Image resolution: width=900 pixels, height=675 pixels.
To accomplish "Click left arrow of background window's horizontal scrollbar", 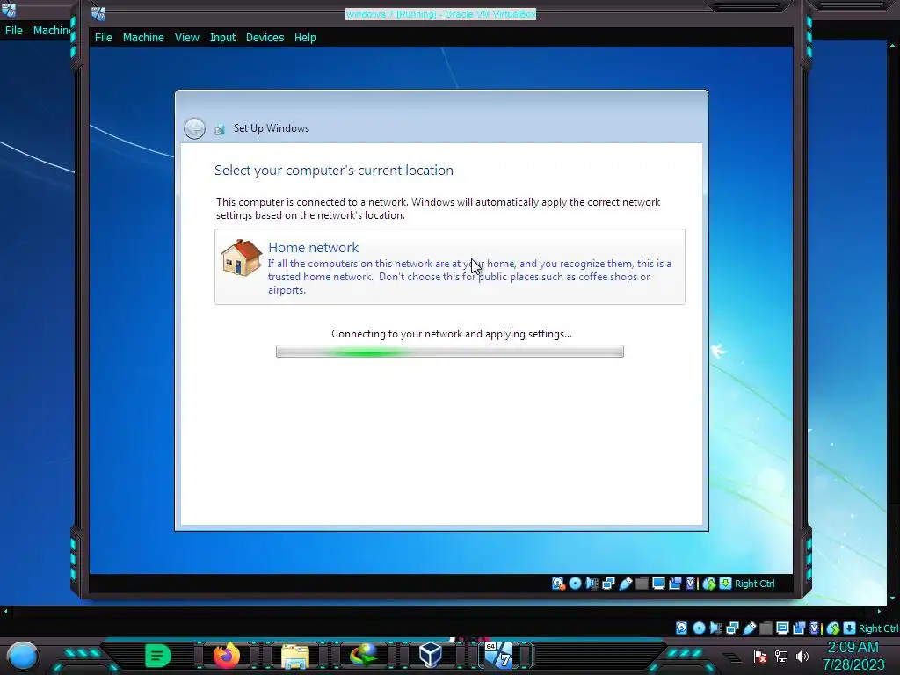I will click(x=6, y=612).
